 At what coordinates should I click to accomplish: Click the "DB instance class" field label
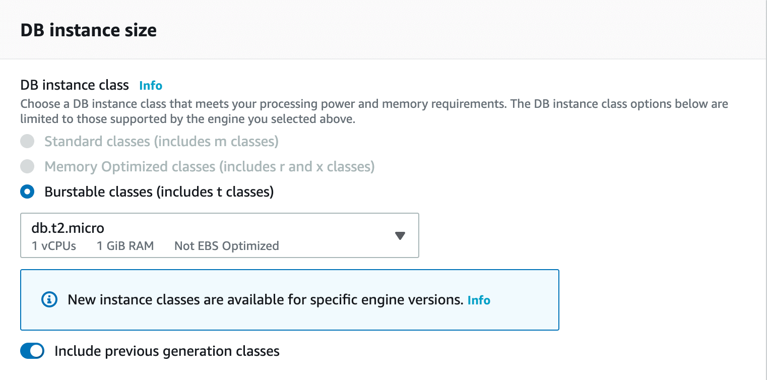[x=75, y=85]
